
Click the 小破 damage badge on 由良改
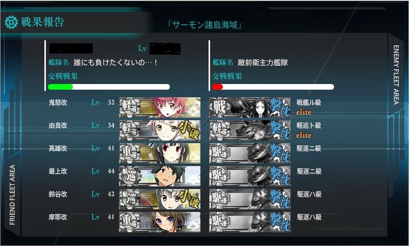[189, 130]
